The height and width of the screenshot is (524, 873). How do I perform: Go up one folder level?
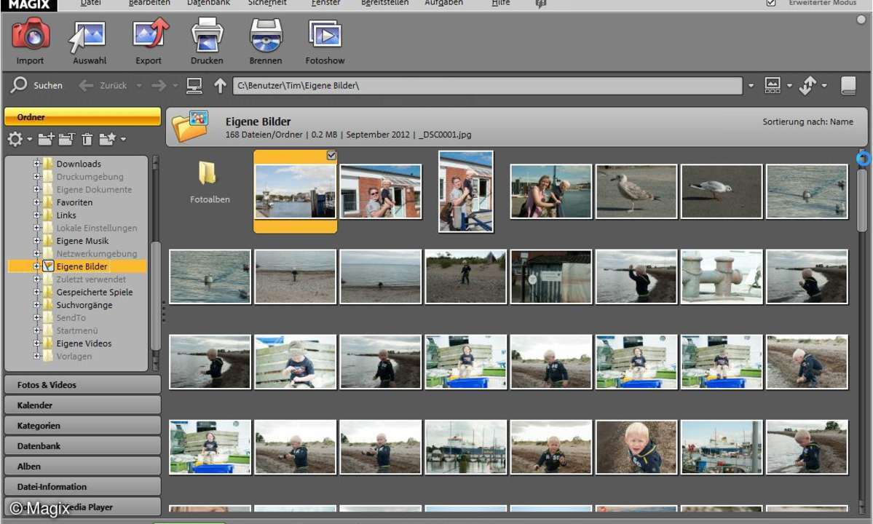[220, 86]
